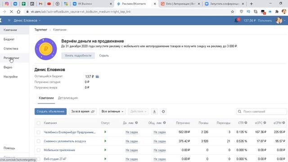Switch to the Delo authorization tab

180,4
